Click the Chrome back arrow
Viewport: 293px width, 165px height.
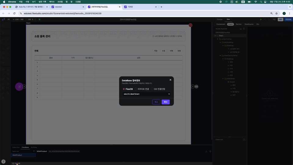pos(3,13)
